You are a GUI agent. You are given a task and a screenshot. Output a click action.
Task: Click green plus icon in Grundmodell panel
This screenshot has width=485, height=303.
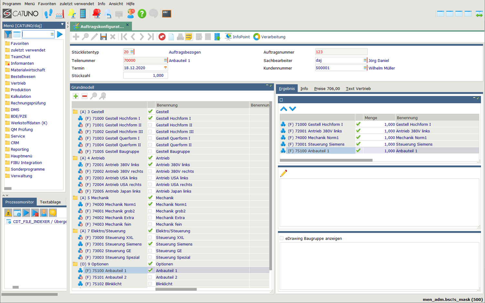76,96
